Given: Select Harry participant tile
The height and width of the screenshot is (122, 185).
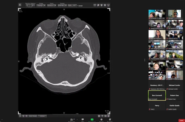Looking at the screenshot, I should pos(157,106).
